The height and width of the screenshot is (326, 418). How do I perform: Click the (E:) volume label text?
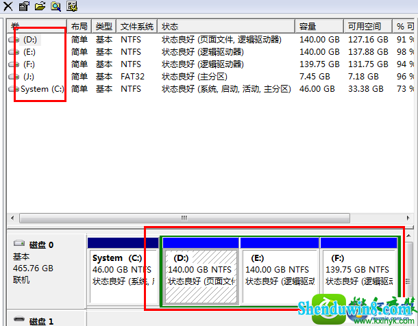click(x=29, y=52)
